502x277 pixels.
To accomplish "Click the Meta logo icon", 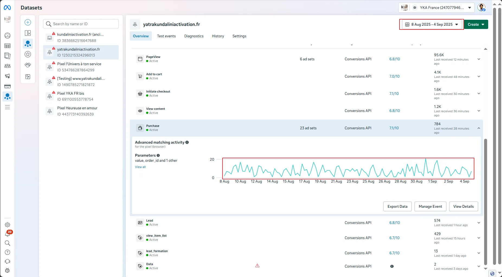I will click(x=7, y=8).
